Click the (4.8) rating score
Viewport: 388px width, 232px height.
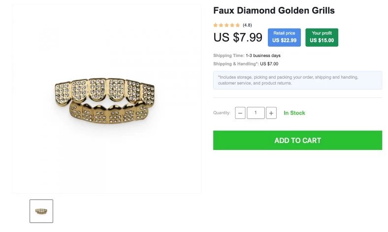coord(247,25)
